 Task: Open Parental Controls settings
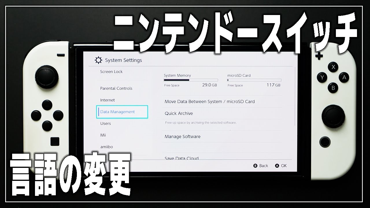tap(116, 88)
